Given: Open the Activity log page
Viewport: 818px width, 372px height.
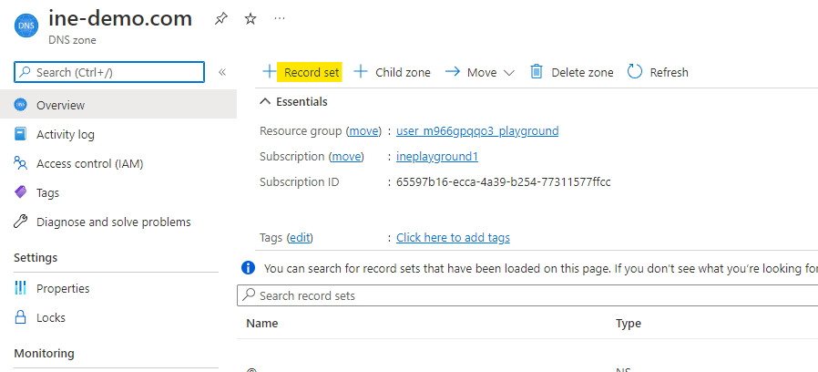Looking at the screenshot, I should pyautogui.click(x=65, y=135).
